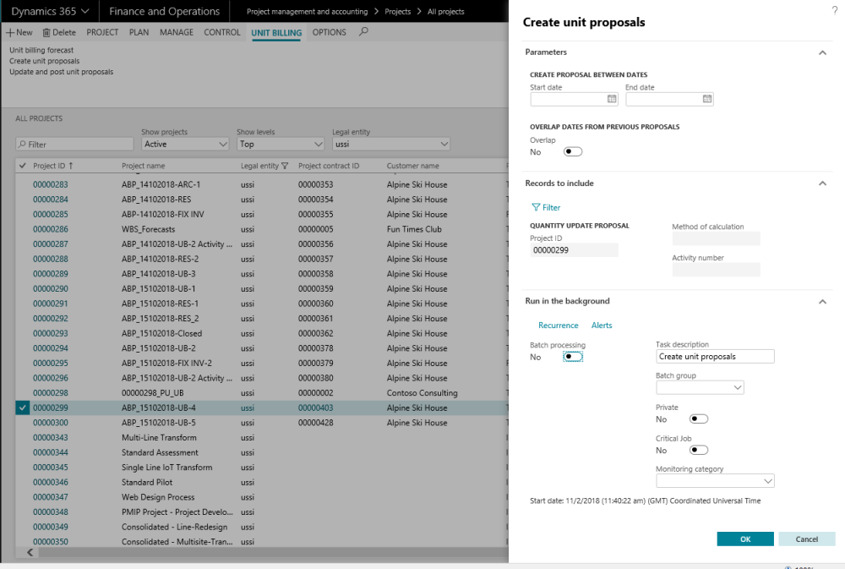
Task: Open End date calendar picker
Action: tap(707, 99)
